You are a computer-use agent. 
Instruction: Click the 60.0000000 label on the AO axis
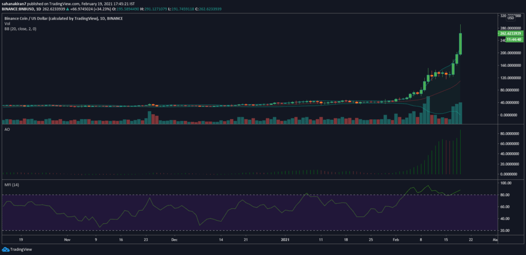point(510,143)
